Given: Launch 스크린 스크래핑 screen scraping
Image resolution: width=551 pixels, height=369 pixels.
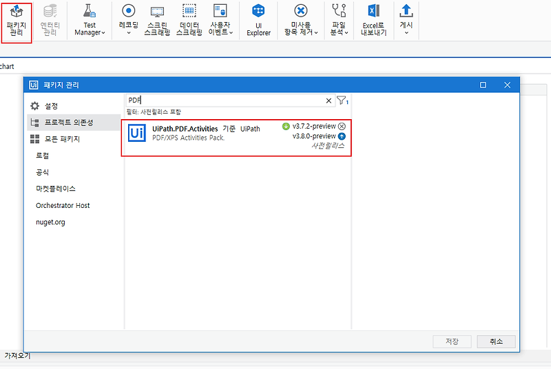Looking at the screenshot, I should tap(157, 21).
